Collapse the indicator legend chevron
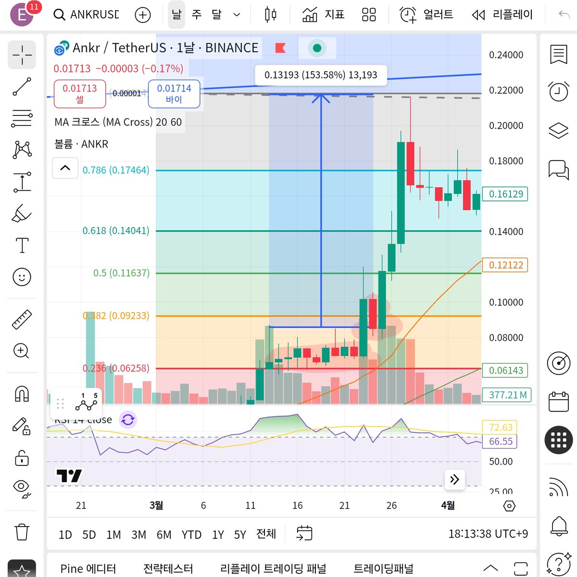The width and height of the screenshot is (577, 577). tap(65, 168)
